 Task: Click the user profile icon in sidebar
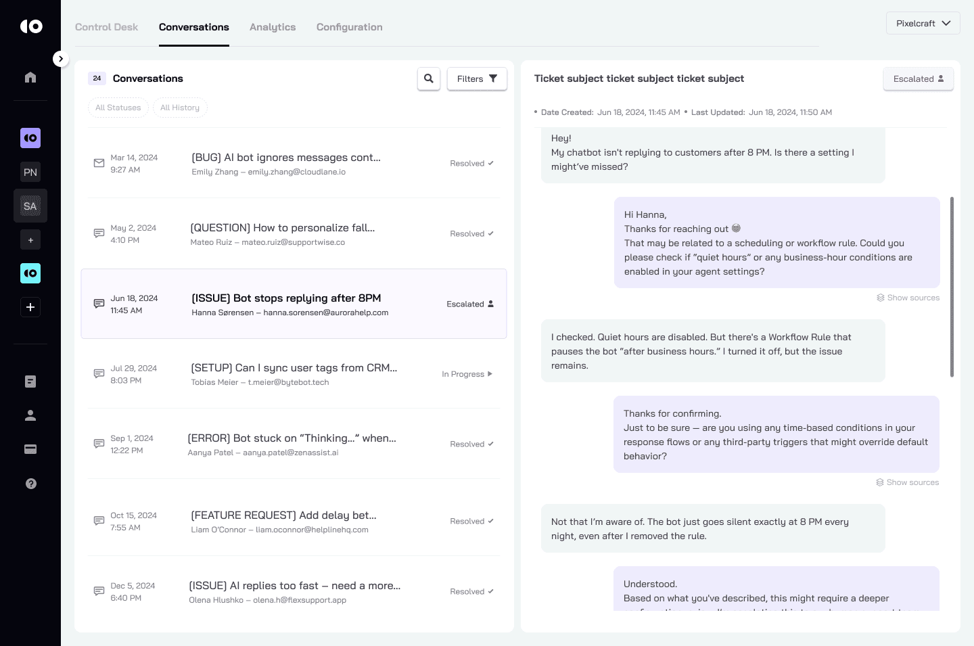click(30, 415)
